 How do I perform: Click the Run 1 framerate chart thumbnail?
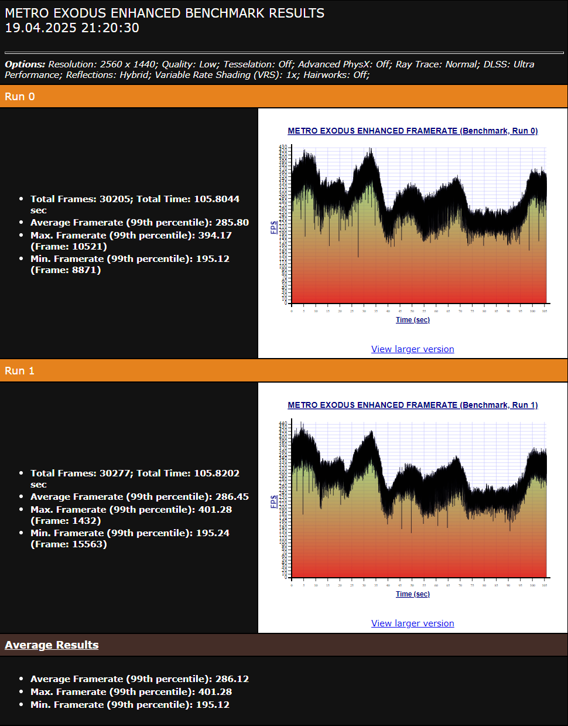click(412, 500)
